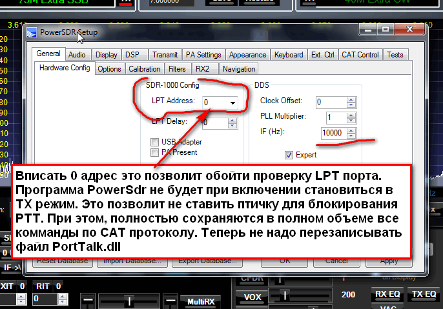Click the RIT button
The image size is (443, 309).
click(43, 286)
